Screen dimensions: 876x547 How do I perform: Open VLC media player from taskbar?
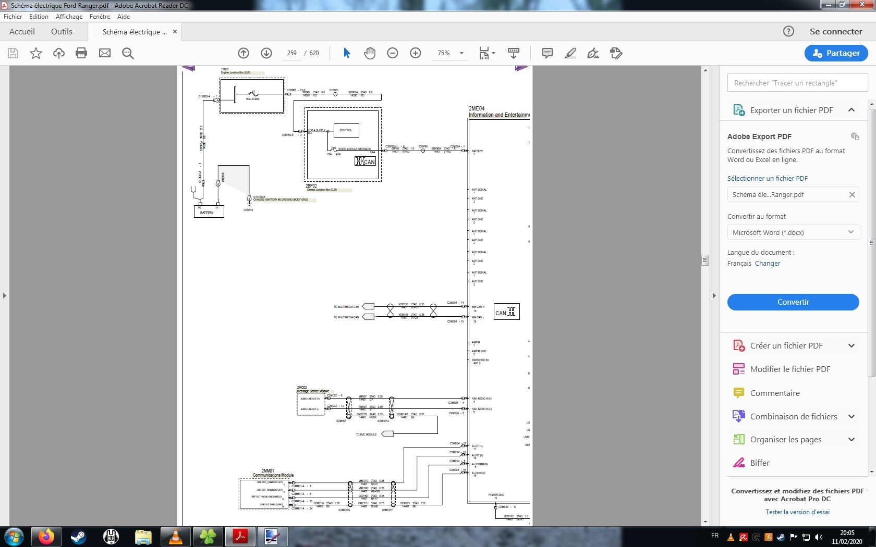pyautogui.click(x=176, y=537)
